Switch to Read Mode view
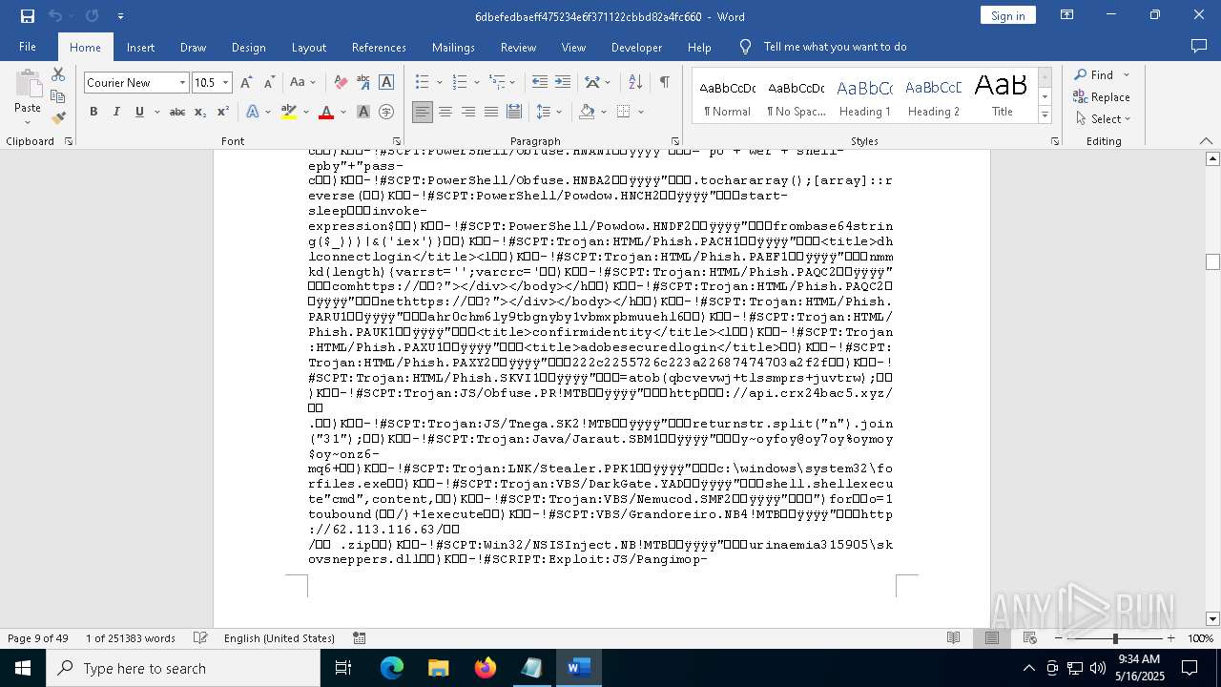The image size is (1221, 687). point(953,638)
